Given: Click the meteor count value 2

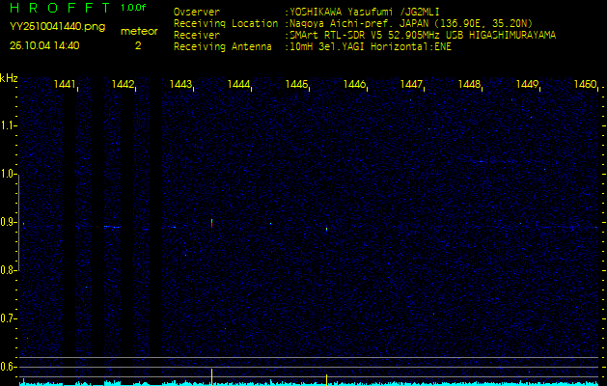Looking at the screenshot, I should (x=138, y=46).
